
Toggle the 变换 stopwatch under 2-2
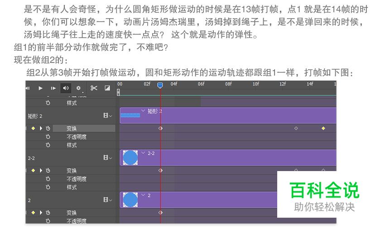pyautogui.click(x=48, y=170)
